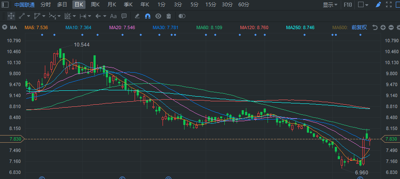Zoom out chart with minus circle
Image resolution: width=400 pixels, height=179 pixels.
point(391,27)
